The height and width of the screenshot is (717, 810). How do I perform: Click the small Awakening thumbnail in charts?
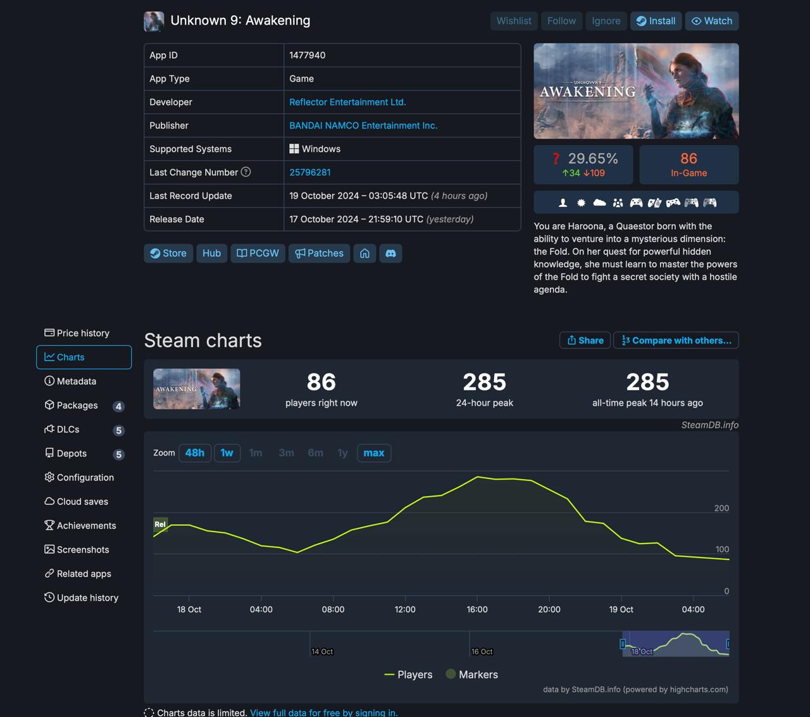(x=197, y=389)
